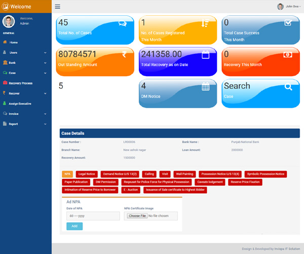Go to Assign Executive in sidebar

coord(20,103)
